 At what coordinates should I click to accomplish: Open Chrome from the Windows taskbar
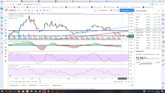tap(48, 91)
